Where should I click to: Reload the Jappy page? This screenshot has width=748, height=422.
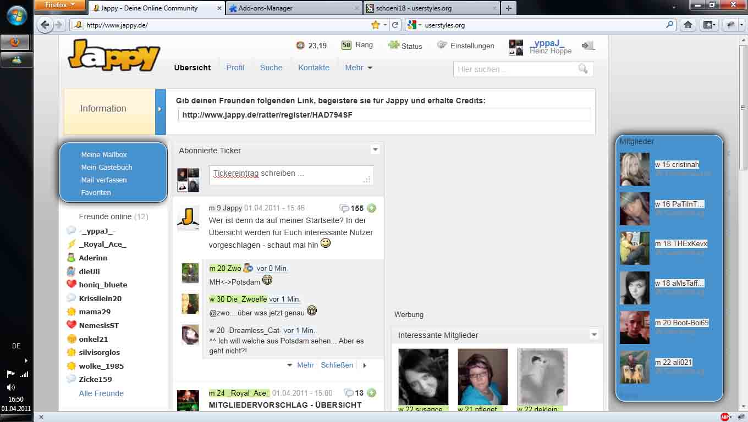[x=395, y=25]
